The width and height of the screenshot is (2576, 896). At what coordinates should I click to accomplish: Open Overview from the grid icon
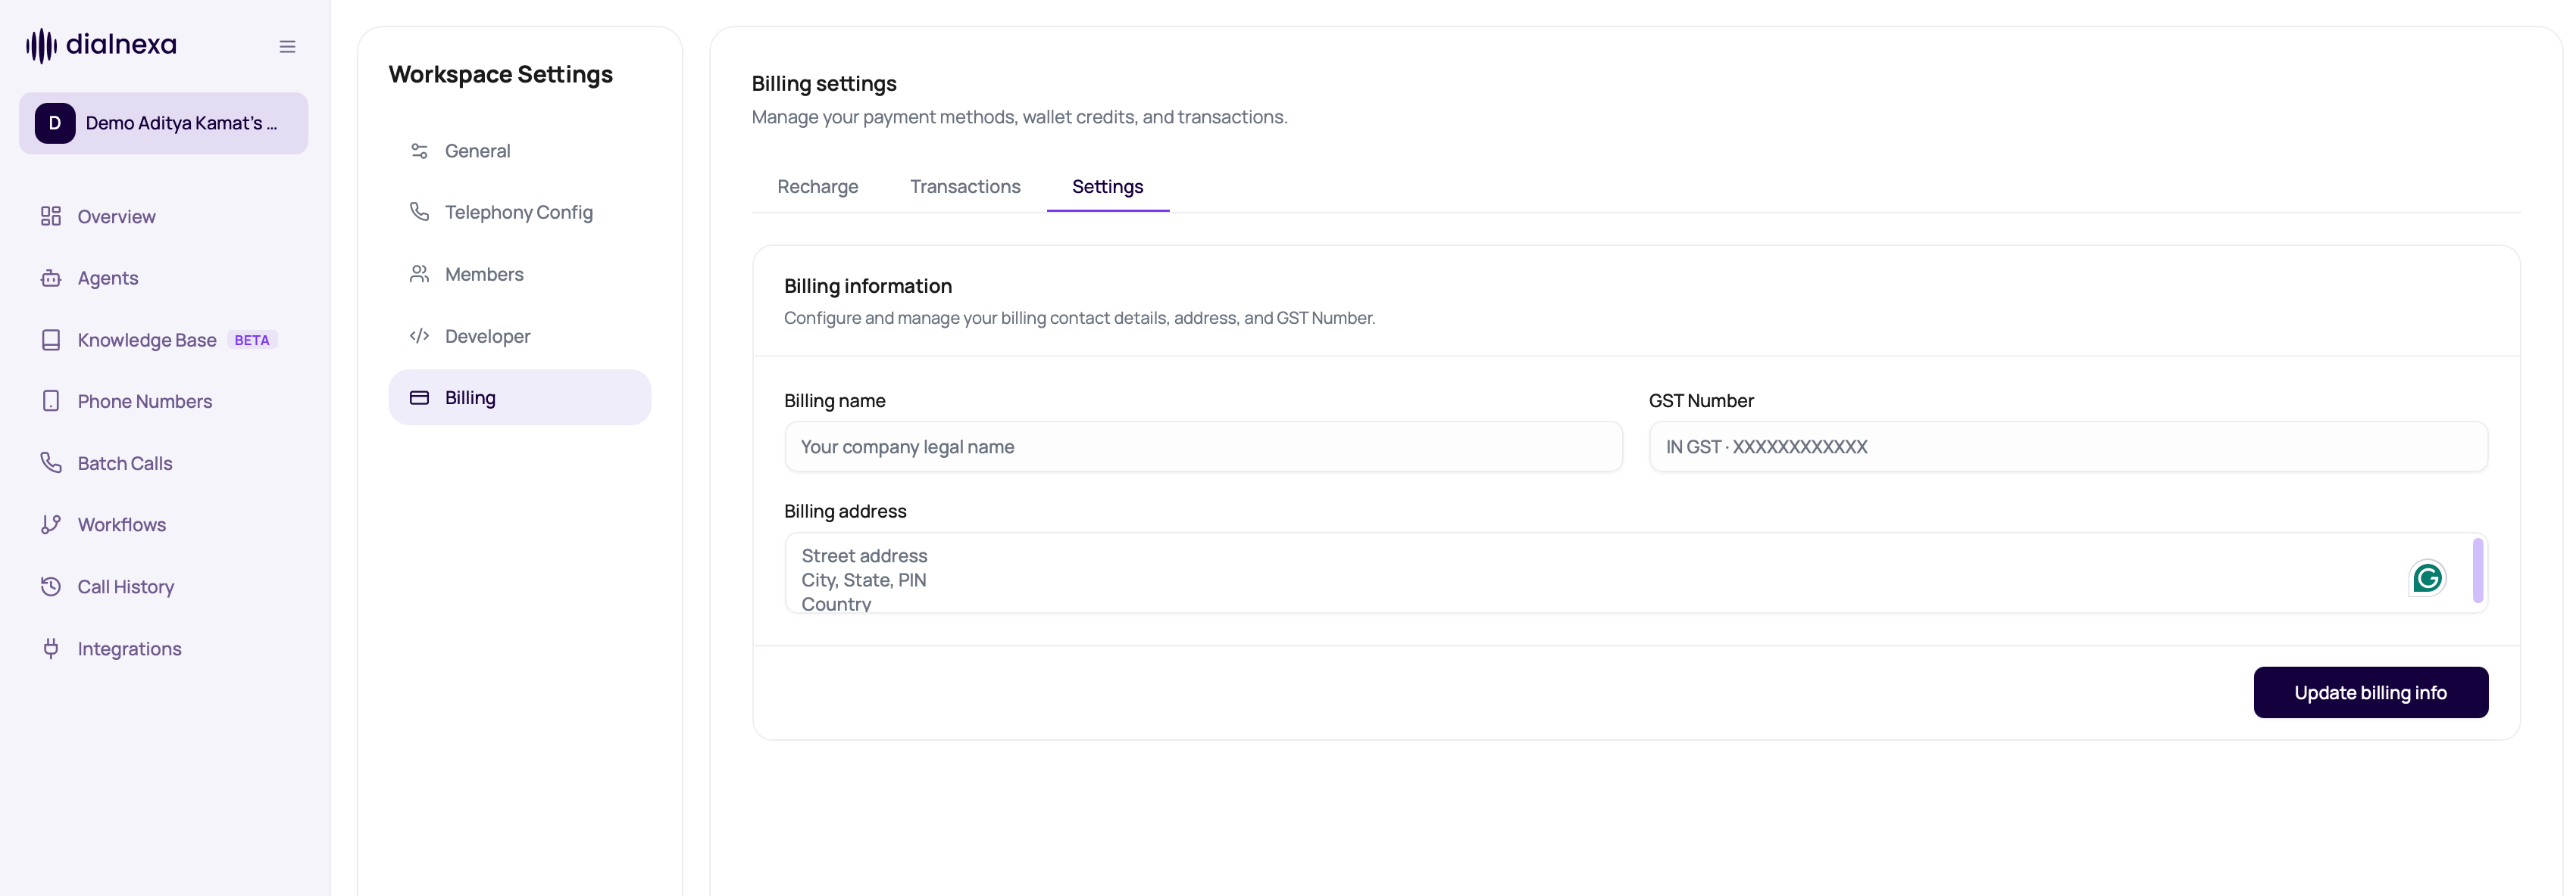pyautogui.click(x=51, y=216)
